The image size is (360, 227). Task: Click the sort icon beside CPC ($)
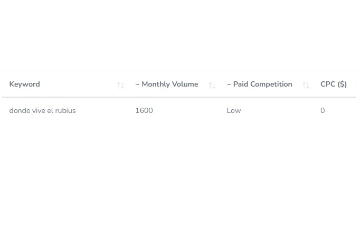pos(357,84)
